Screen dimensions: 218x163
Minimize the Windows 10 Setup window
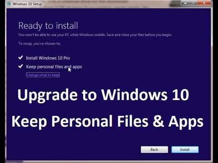tap(185, 3)
